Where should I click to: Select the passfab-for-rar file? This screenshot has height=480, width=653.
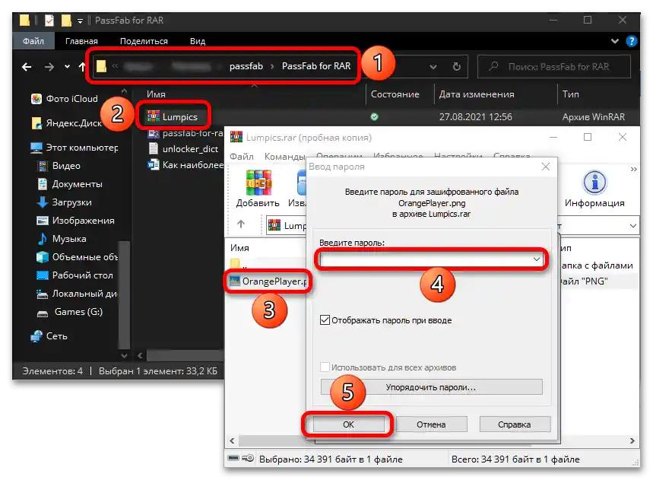[185, 133]
